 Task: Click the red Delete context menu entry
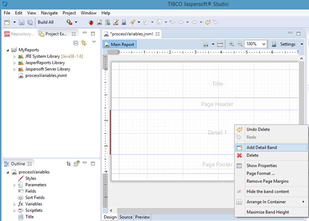[253, 155]
